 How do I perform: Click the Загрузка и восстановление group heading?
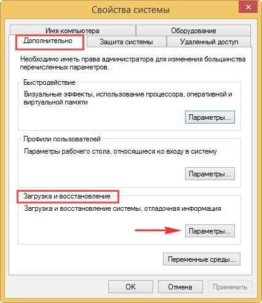click(67, 196)
